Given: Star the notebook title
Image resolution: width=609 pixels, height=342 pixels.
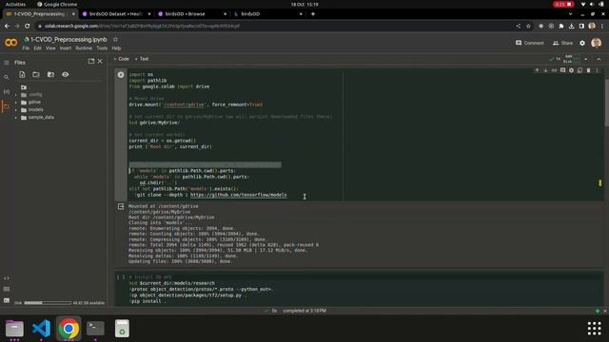Looking at the screenshot, I should click(115, 40).
